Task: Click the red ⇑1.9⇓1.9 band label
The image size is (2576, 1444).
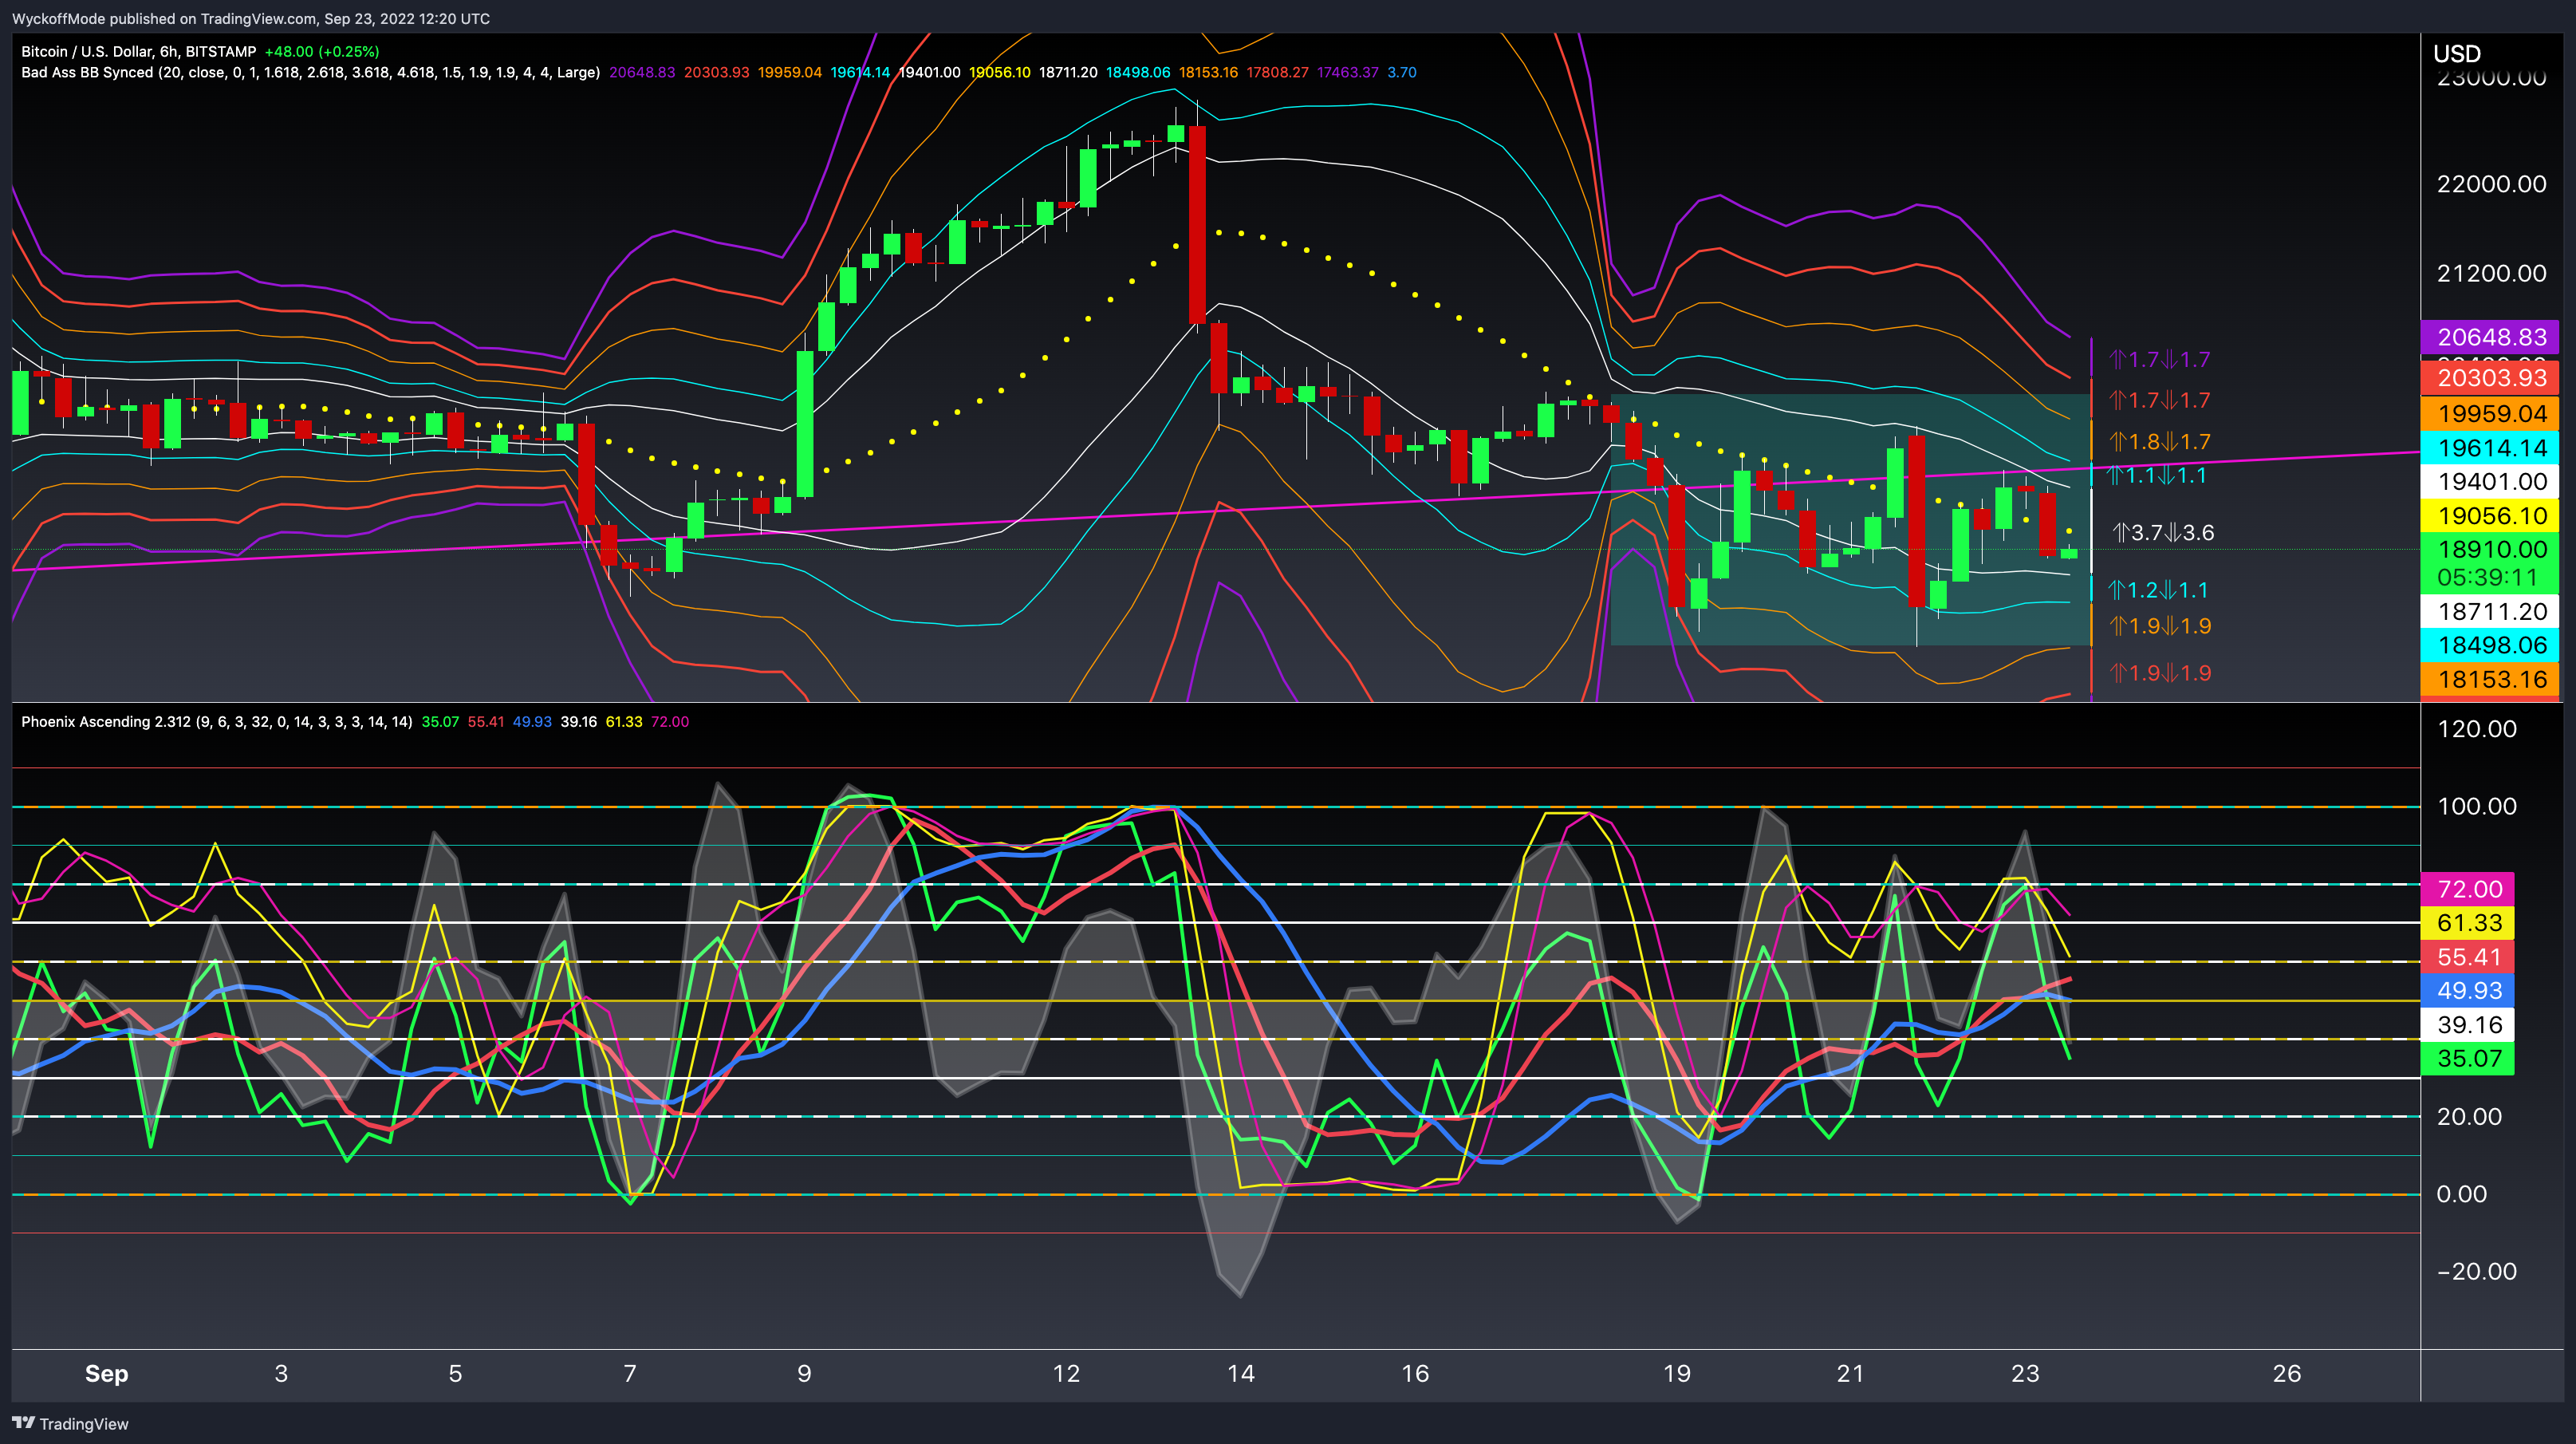Action: [x=2159, y=673]
